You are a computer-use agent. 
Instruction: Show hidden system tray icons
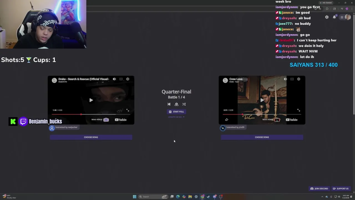point(322,197)
